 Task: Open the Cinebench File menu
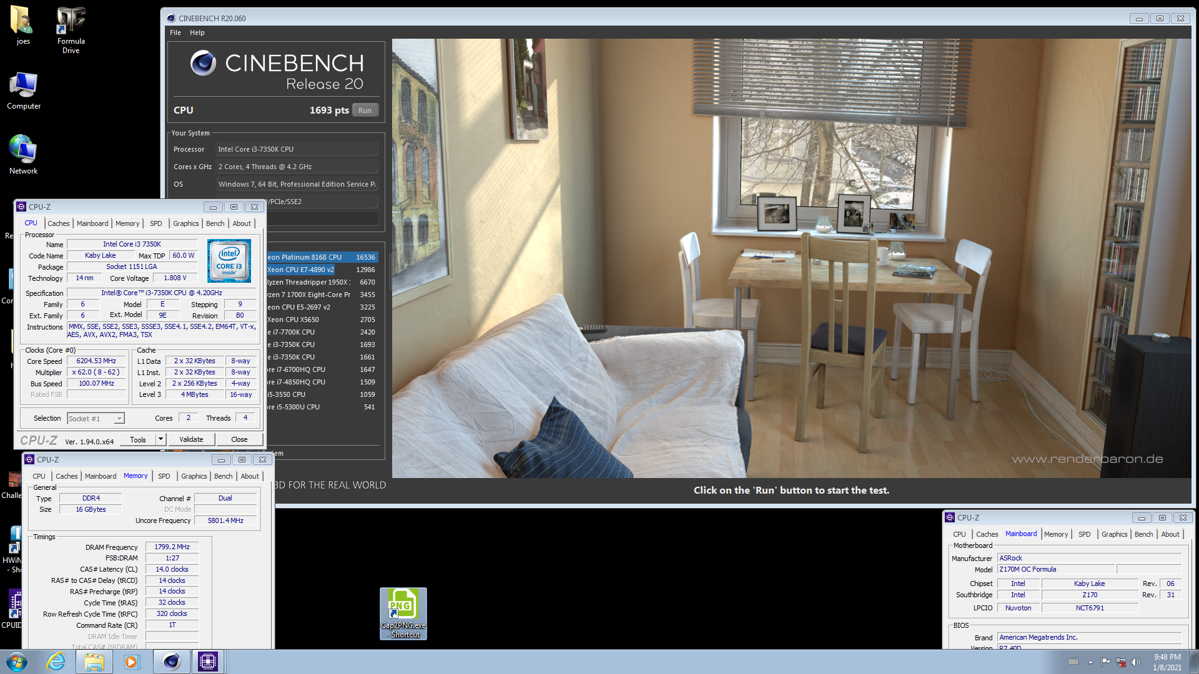click(175, 32)
